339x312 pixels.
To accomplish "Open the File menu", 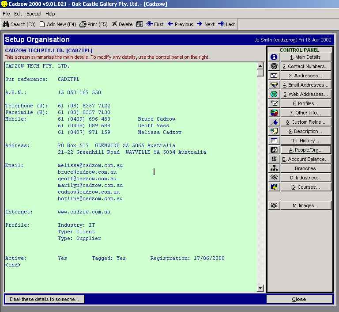I will [x=6, y=14].
